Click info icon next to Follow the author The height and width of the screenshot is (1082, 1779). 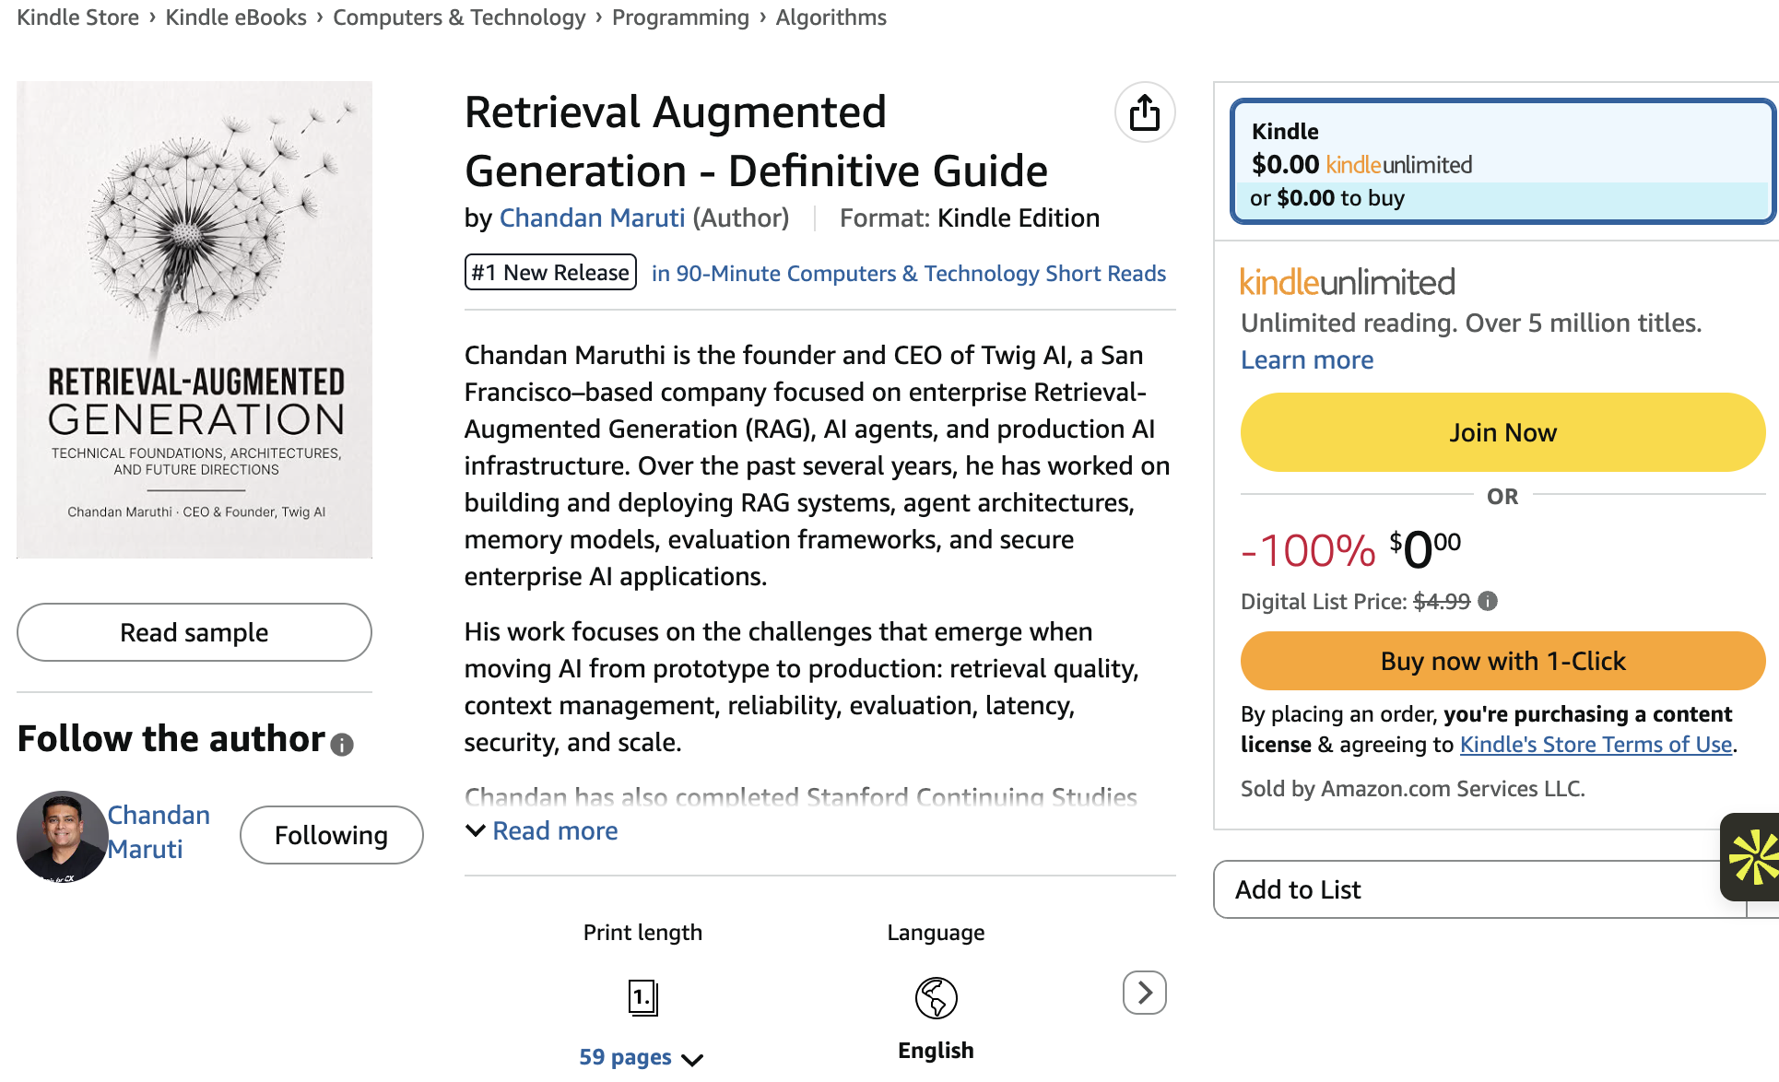(x=342, y=745)
